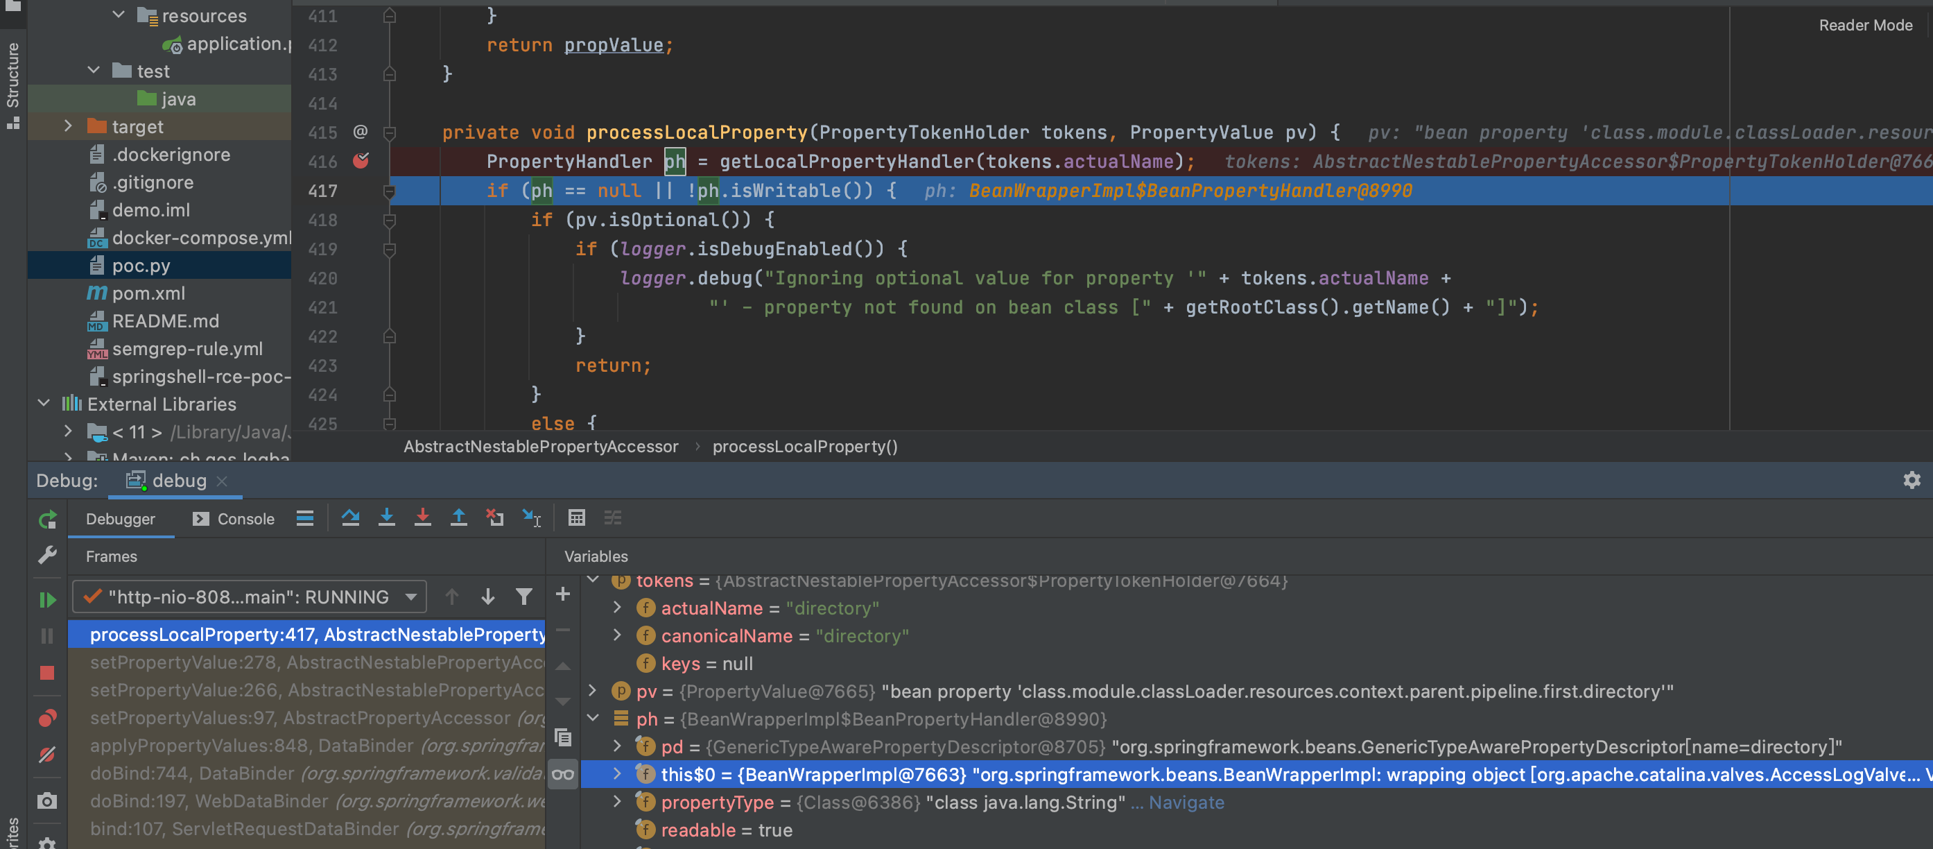Select processLocalProperty:417 frame
Screen dimensions: 1933x849
pyautogui.click(x=306, y=634)
